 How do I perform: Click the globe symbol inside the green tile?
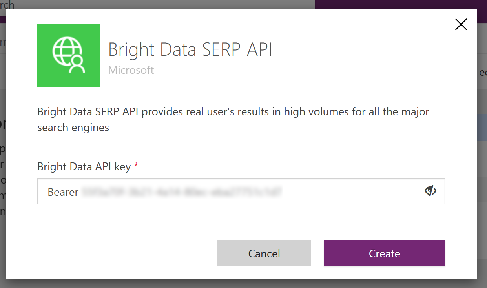click(67, 51)
